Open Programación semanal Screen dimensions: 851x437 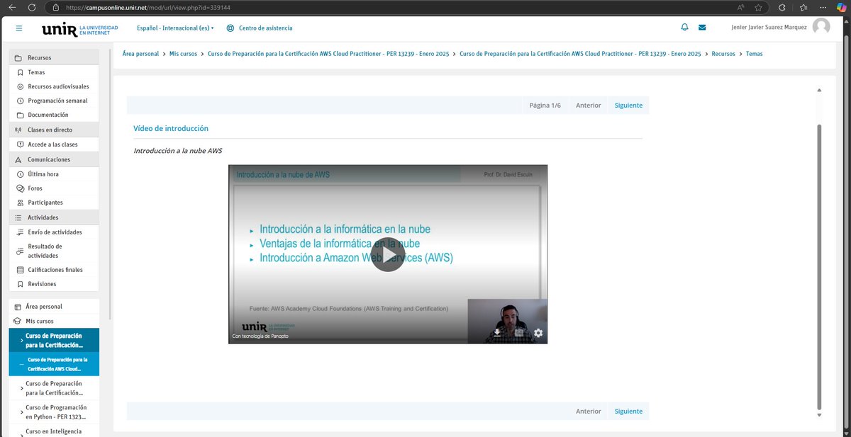click(x=55, y=101)
